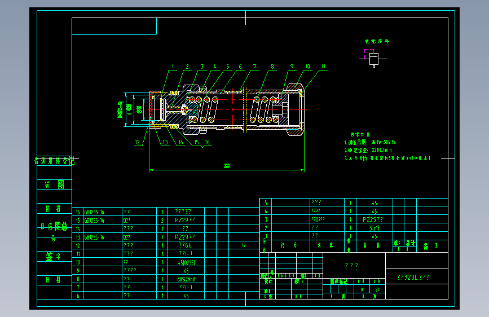Click balloon callout 13 below the valve drawing
The width and height of the screenshot is (489, 317).
[x=165, y=142]
